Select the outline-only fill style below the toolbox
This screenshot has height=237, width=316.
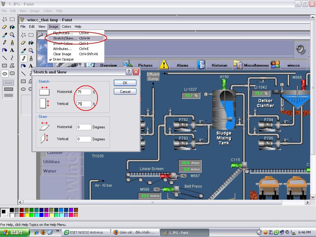tap(9, 83)
